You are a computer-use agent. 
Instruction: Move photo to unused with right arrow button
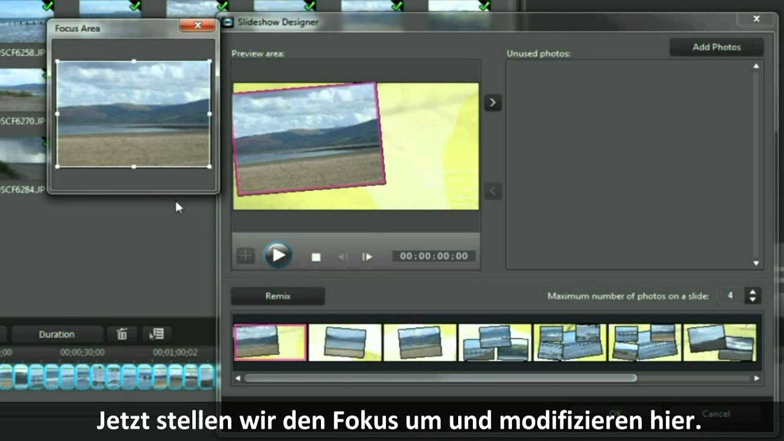[492, 102]
